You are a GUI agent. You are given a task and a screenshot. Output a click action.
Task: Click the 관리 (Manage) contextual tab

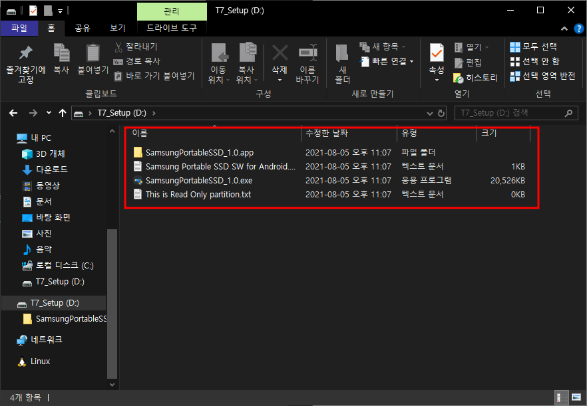(172, 11)
